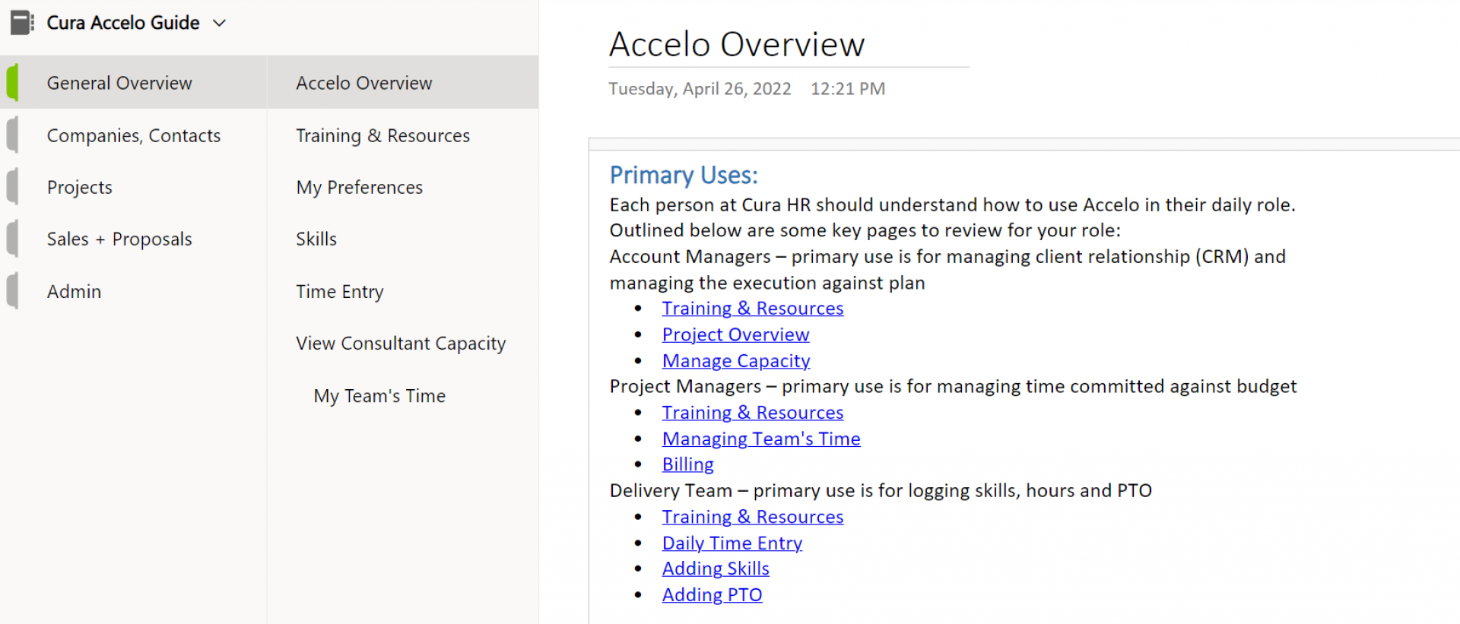
Task: Open the Daily Time Entry link
Action: (732, 543)
